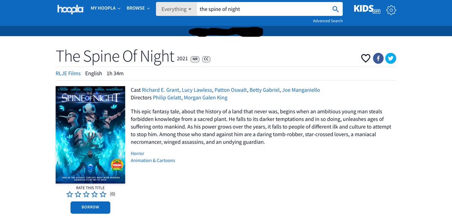Open cast member Betty Gabriel
Viewport: 452px width, 218px height.
pos(265,90)
